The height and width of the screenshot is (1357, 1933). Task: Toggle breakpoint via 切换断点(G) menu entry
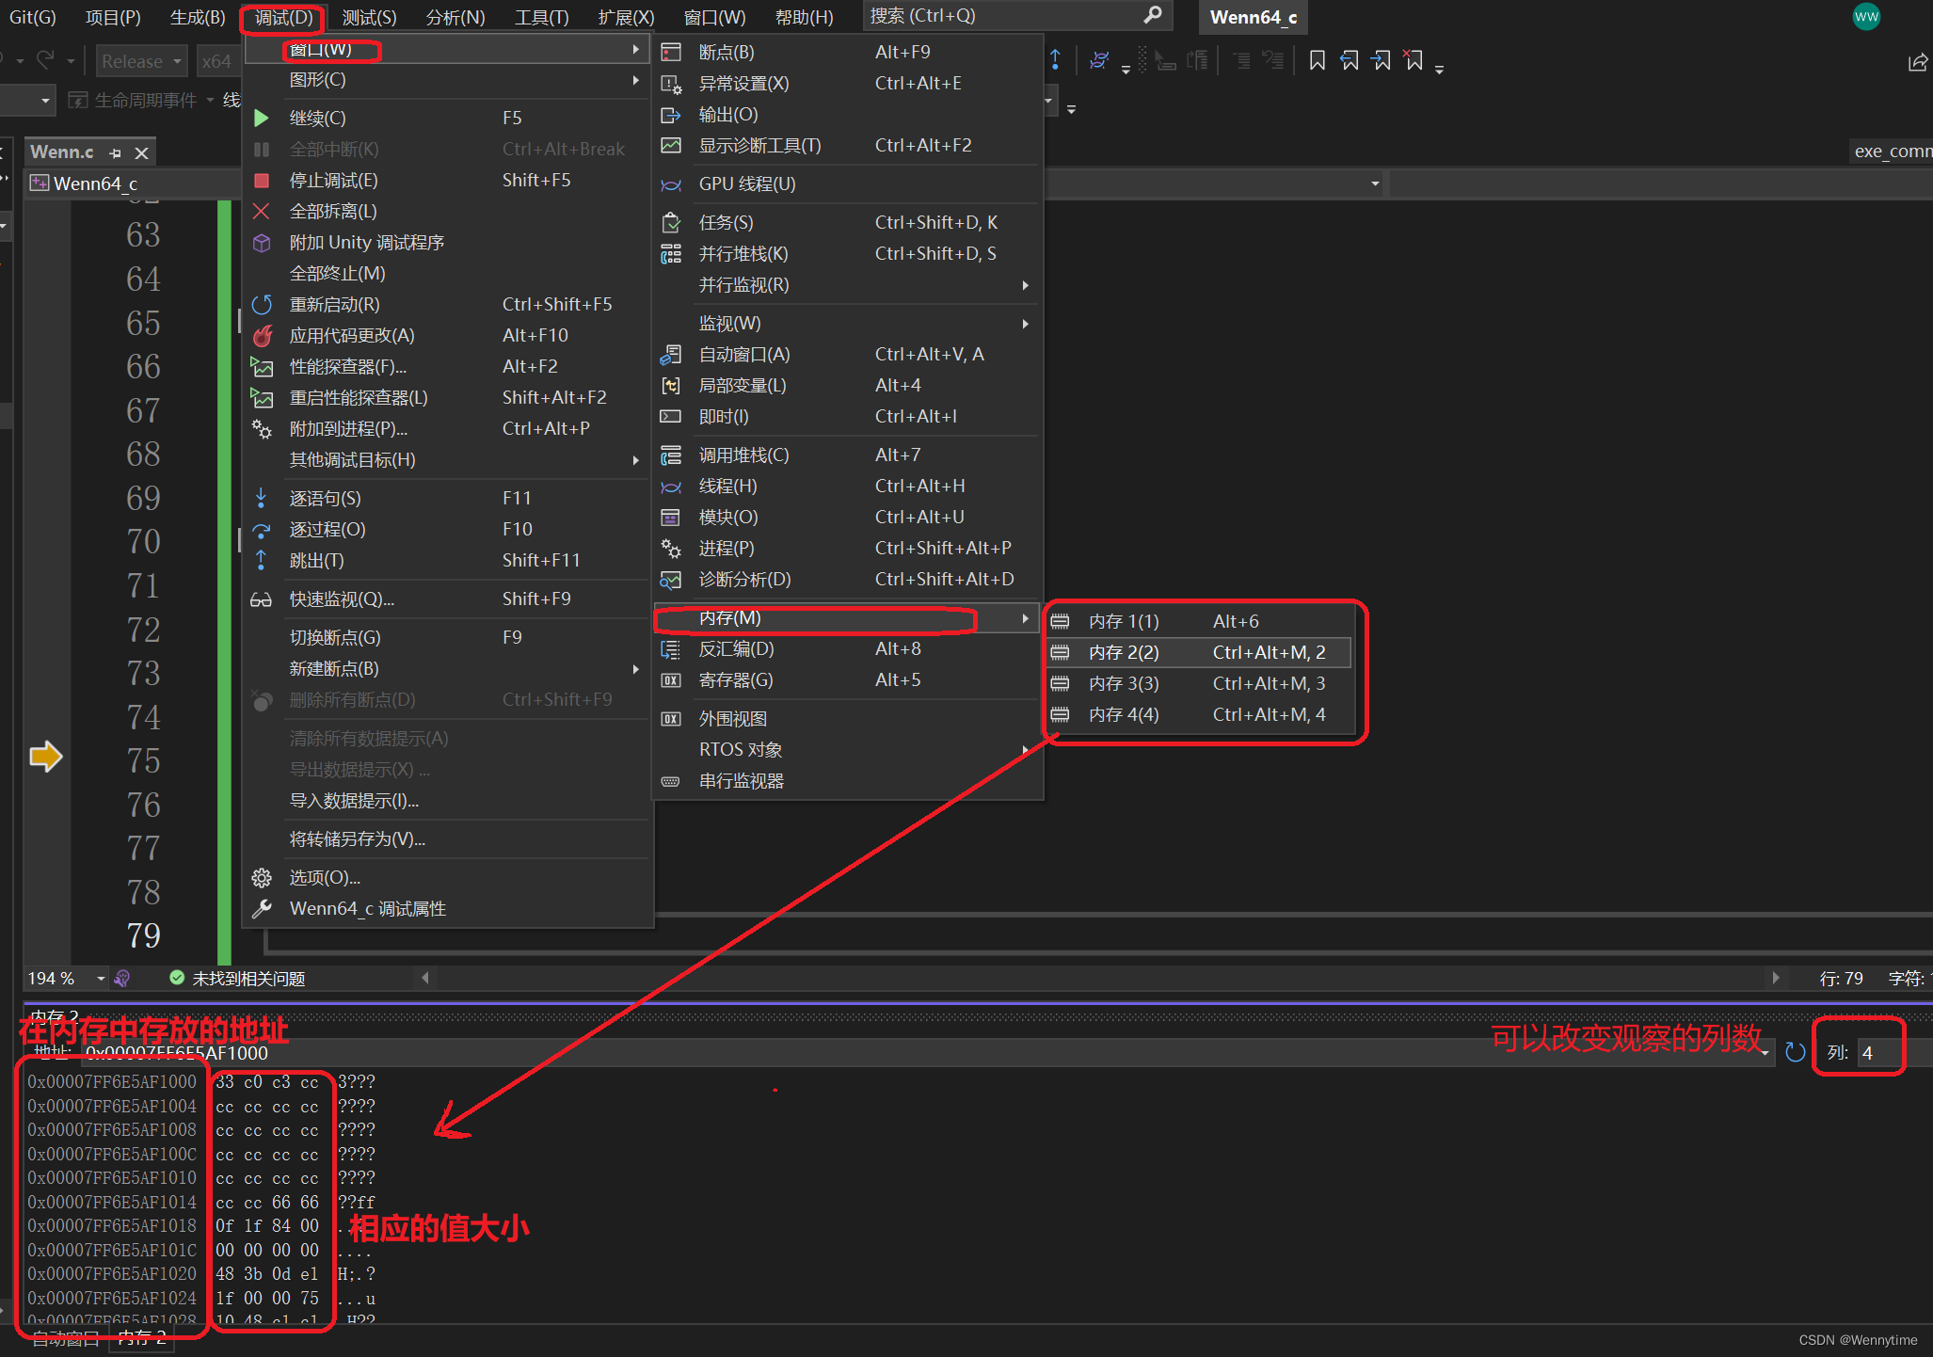point(335,637)
